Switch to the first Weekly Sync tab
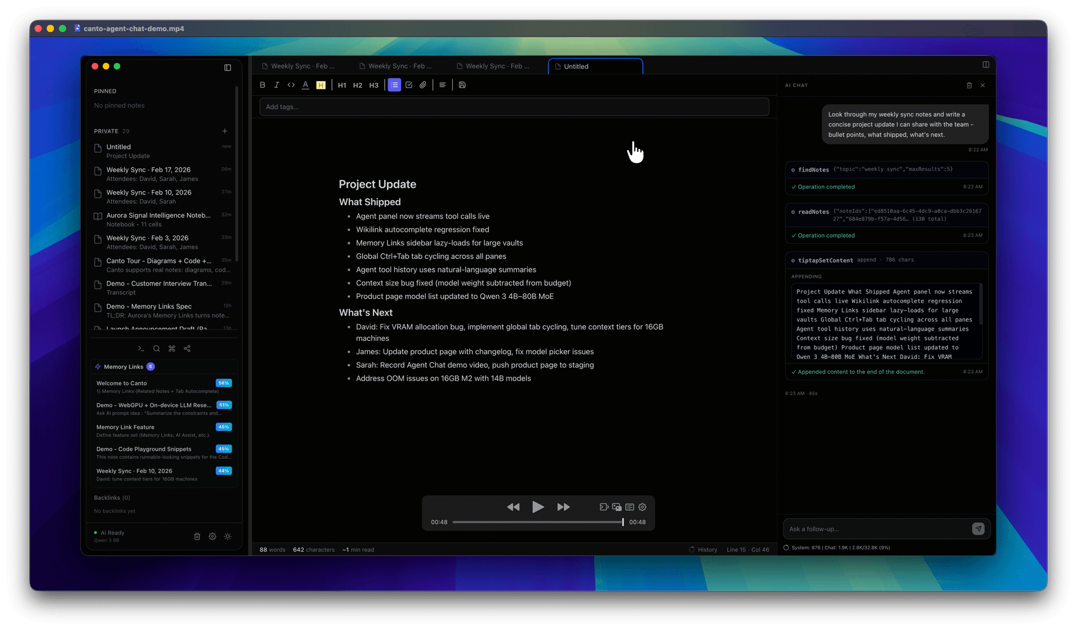 302,66
